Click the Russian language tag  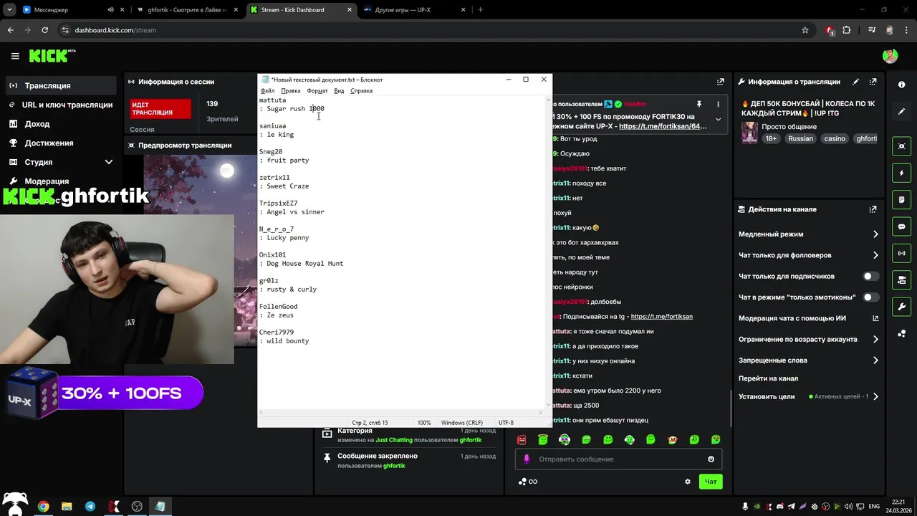pyautogui.click(x=800, y=138)
